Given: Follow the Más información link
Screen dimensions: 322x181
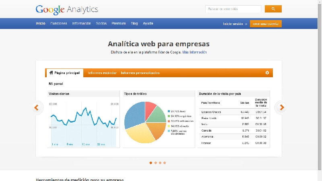Looking at the screenshot, I should pyautogui.click(x=194, y=52).
